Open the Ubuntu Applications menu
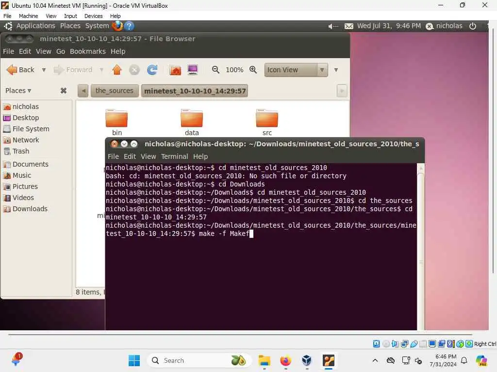 pyautogui.click(x=35, y=26)
